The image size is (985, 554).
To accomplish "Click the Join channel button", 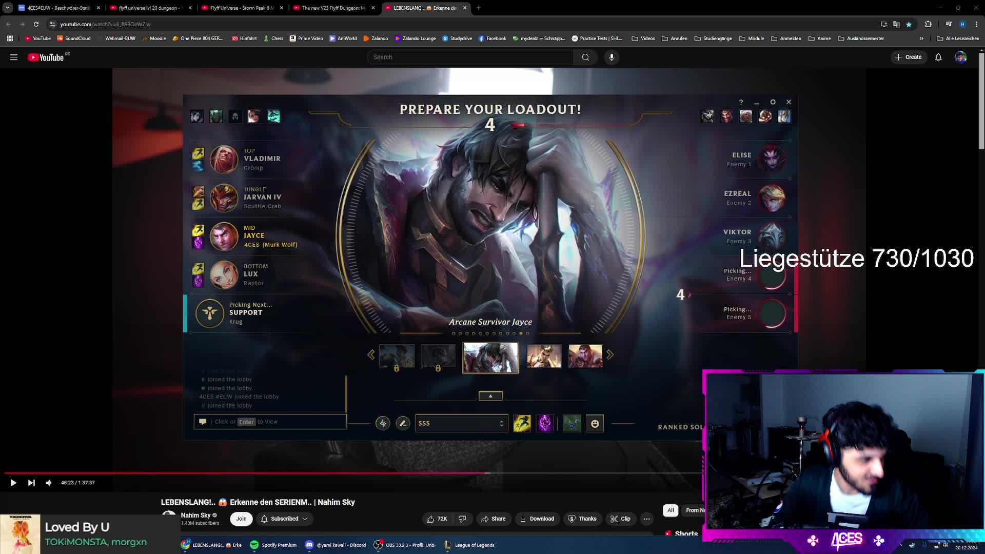I will (241, 519).
